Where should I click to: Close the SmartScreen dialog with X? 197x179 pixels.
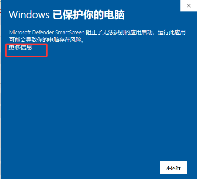click(189, 6)
